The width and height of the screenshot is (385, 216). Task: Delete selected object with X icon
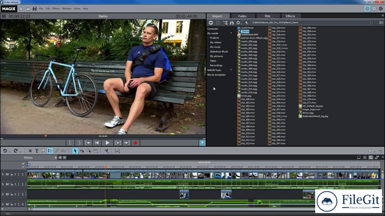coord(30,151)
